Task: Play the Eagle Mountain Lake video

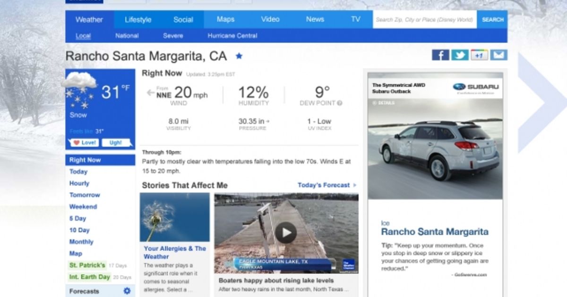Action: [x=285, y=232]
